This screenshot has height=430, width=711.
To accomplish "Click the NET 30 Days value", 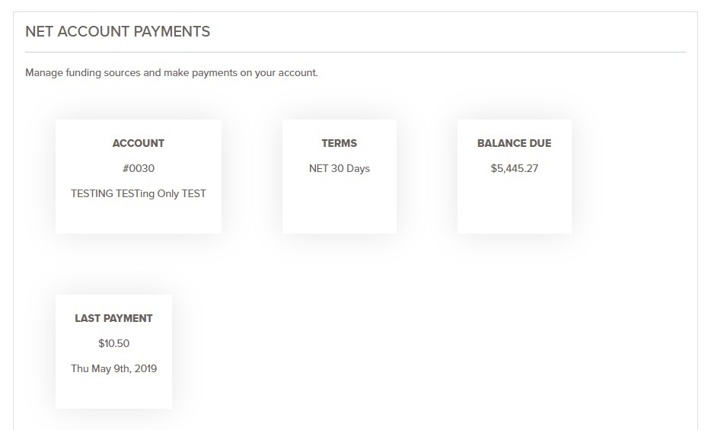I will (340, 168).
